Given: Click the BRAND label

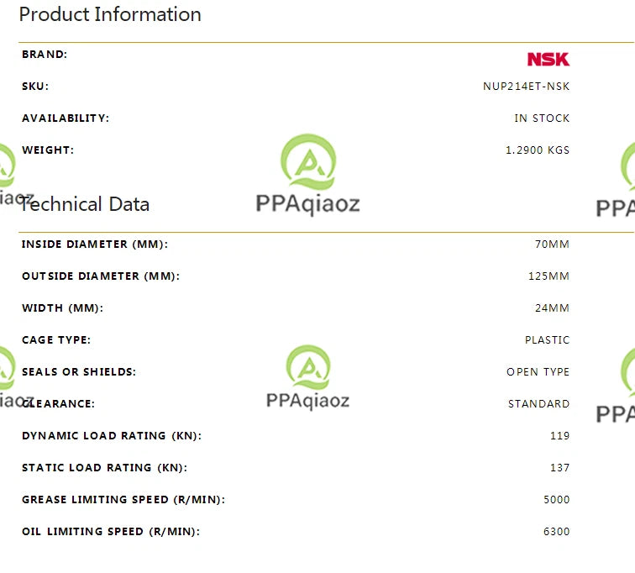Looking at the screenshot, I should 45,55.
